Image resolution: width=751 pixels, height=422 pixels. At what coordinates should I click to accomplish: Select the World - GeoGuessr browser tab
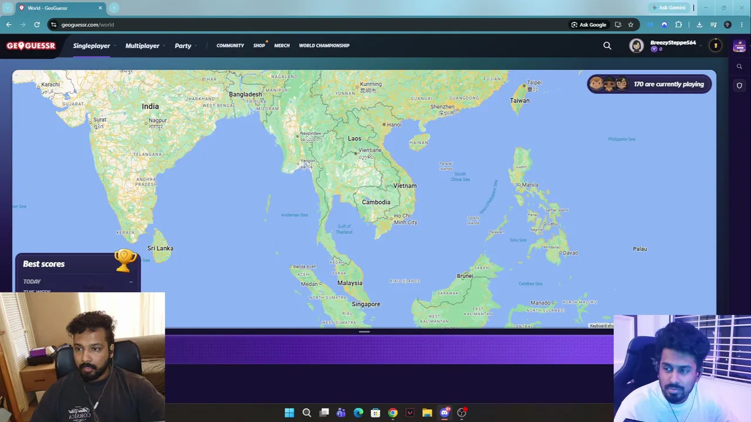click(x=60, y=8)
